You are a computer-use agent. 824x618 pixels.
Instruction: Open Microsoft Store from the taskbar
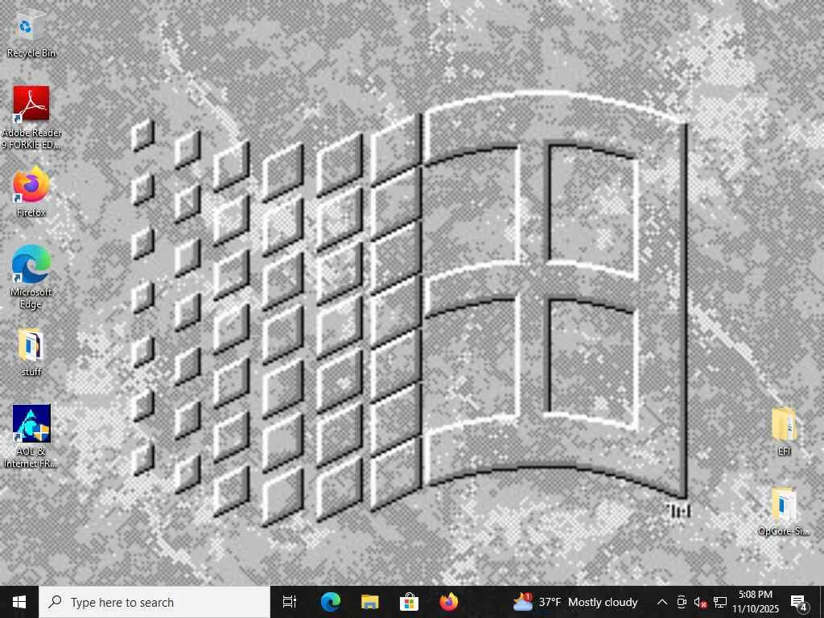click(x=409, y=602)
